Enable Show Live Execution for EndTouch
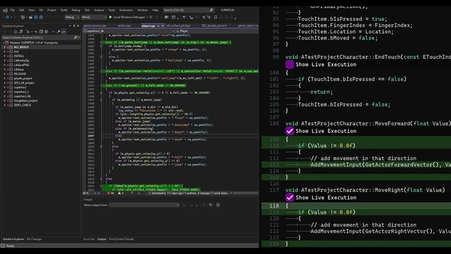 290,65
